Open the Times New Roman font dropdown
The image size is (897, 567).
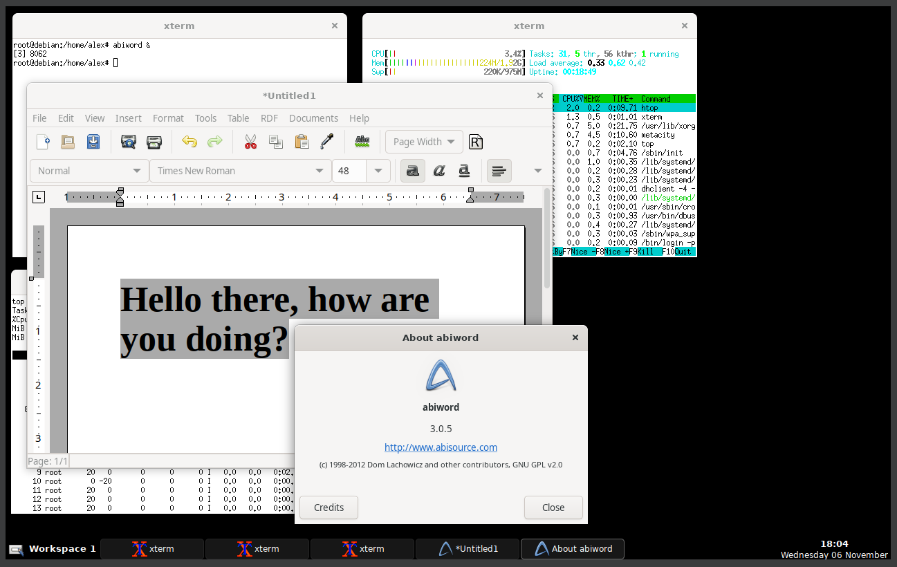[240, 170]
